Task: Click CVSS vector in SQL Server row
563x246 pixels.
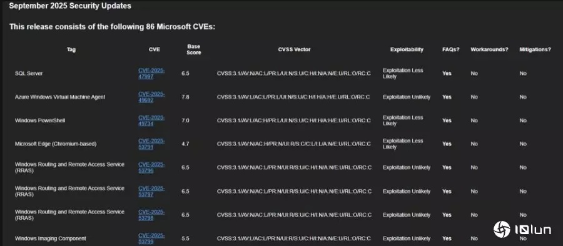Action: click(x=294, y=74)
